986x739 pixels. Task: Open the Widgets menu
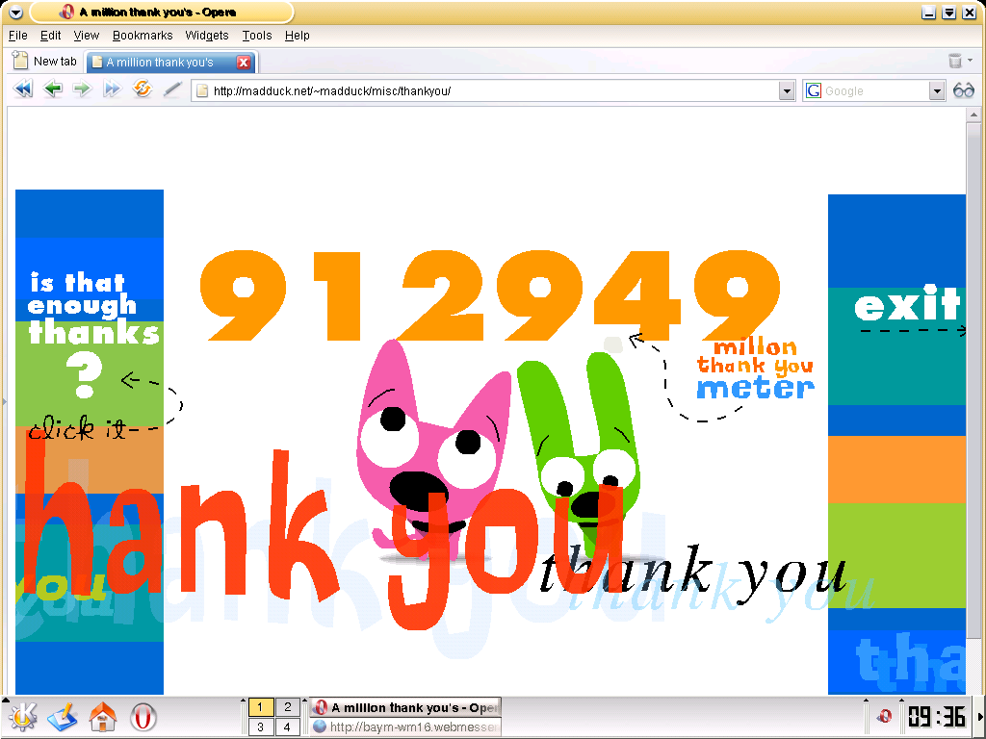click(207, 36)
